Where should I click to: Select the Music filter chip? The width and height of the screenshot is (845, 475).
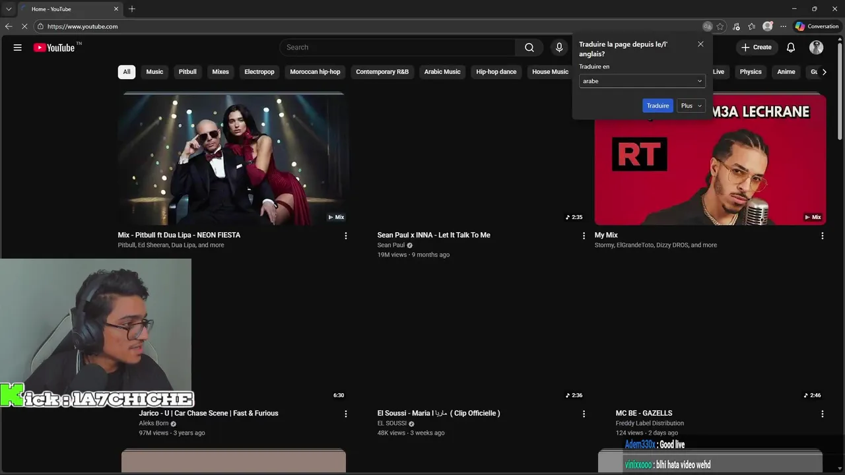(x=154, y=72)
